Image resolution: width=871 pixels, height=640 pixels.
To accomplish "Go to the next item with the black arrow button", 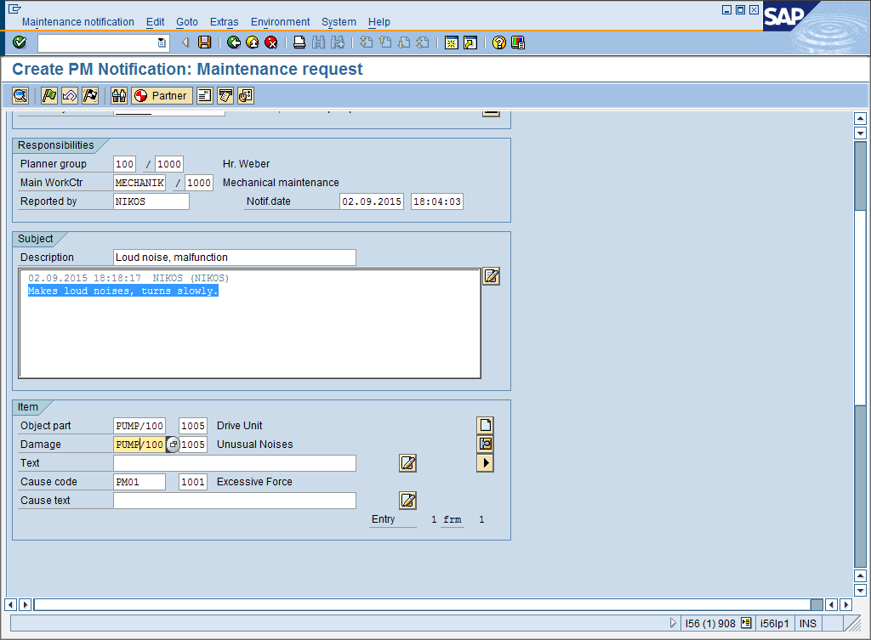I will click(x=485, y=462).
